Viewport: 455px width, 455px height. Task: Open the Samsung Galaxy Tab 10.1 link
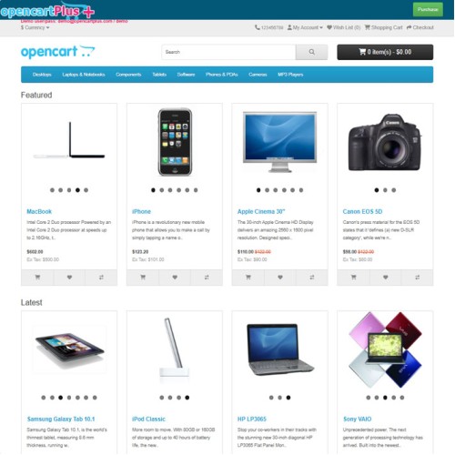click(x=61, y=419)
